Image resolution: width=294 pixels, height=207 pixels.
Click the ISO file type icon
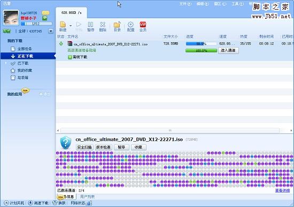(x=69, y=44)
